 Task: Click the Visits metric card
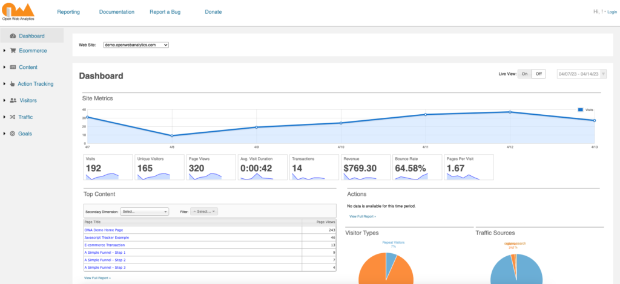point(108,167)
